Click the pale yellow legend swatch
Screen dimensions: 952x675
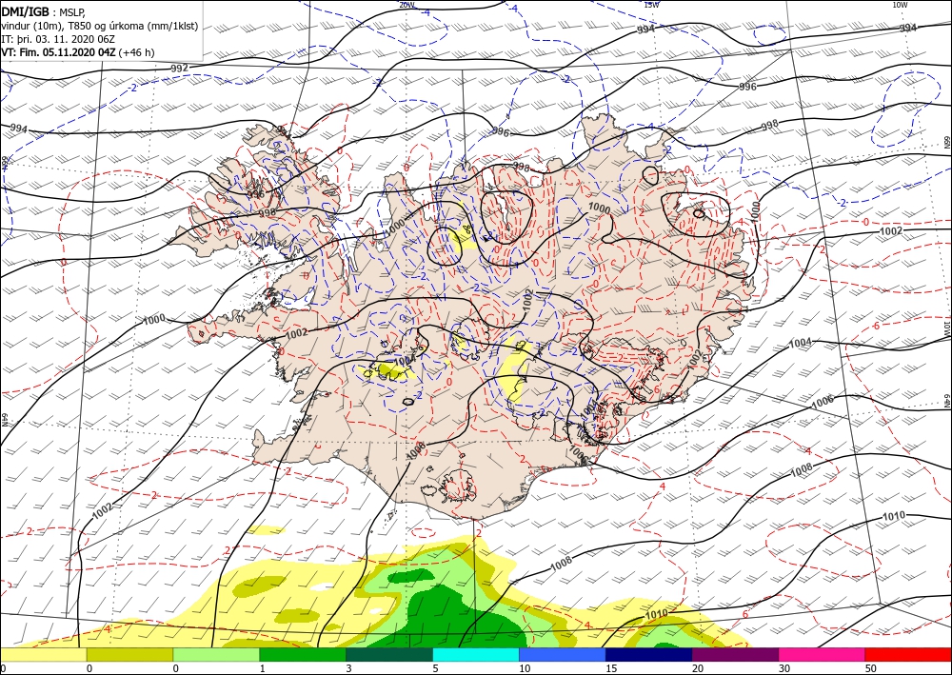[43, 654]
